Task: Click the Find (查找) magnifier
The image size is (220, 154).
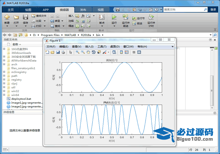Action: (52, 26)
